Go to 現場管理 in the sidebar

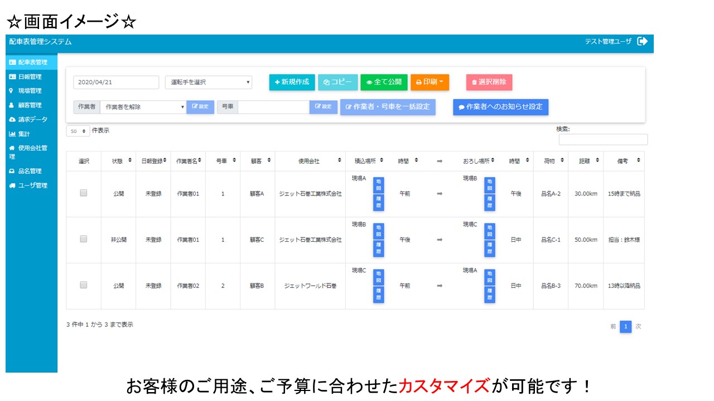click(31, 91)
